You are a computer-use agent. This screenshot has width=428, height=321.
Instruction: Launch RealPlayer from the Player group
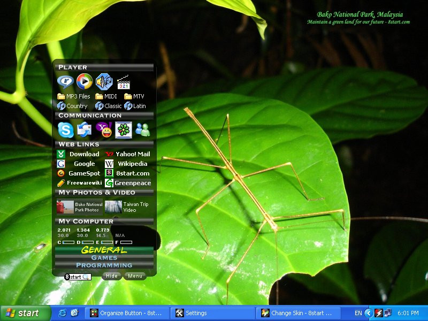[x=65, y=81]
